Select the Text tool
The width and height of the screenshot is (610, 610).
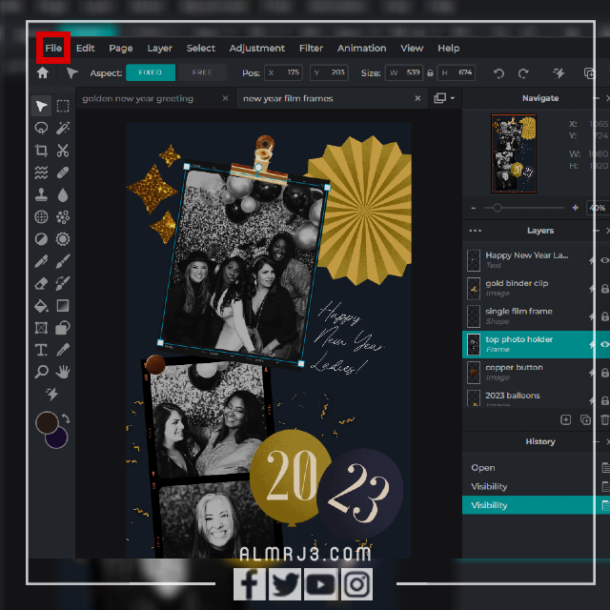[41, 350]
